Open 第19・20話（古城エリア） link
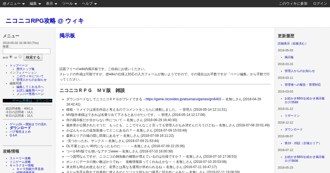Image resolution: width=330 pixels, height=173 pixels. pos(303,143)
